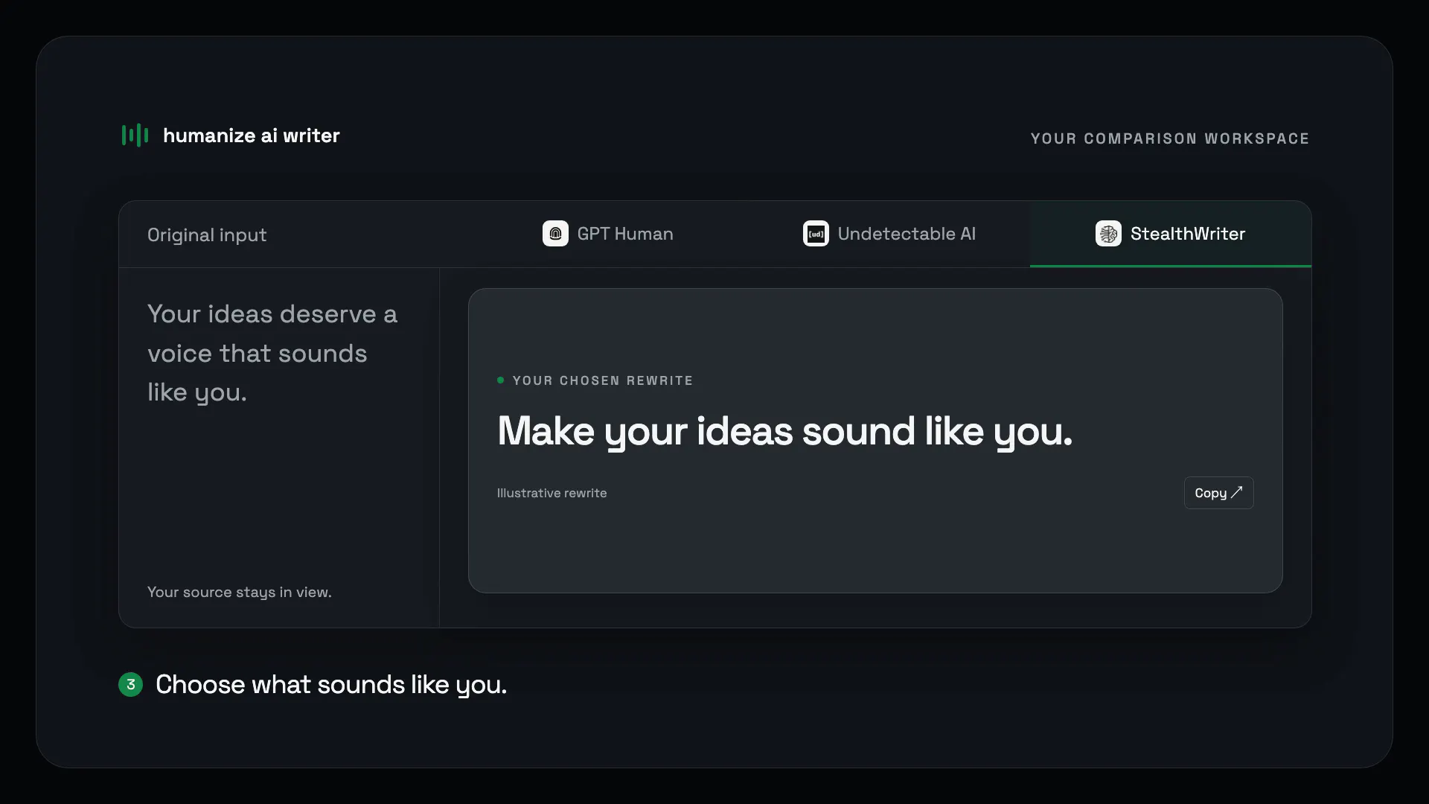Click the GPT Human fingerprint icon

(555, 234)
